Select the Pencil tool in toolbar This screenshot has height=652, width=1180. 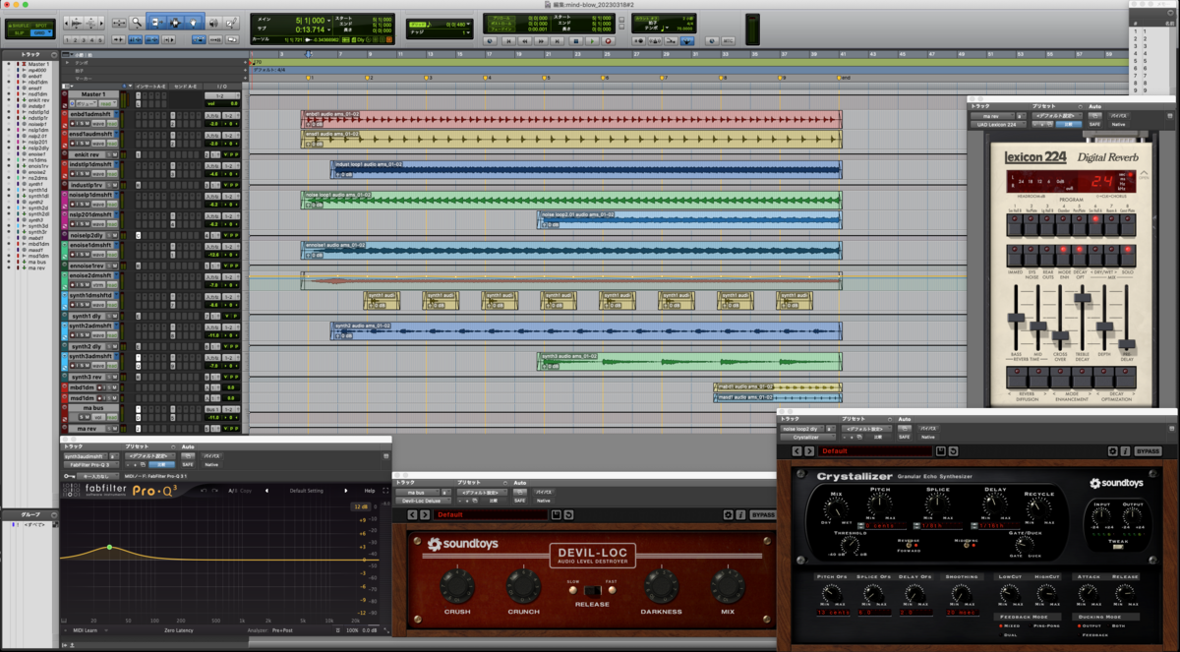click(232, 23)
